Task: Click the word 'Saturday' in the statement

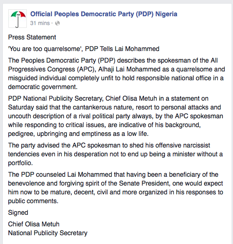Action: click(x=21, y=107)
